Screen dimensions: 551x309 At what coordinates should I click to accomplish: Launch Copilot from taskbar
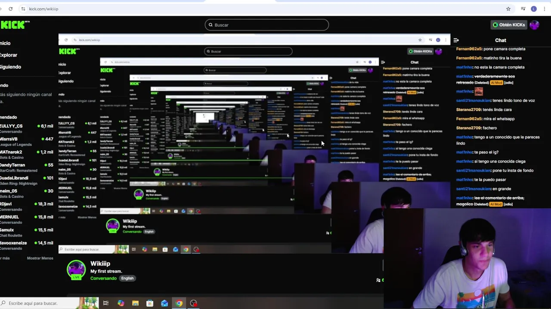tap(121, 303)
